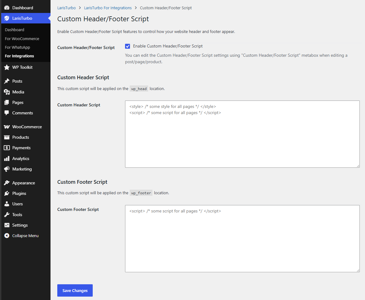
Task: Go to Pages menu label
Action: tap(18, 102)
